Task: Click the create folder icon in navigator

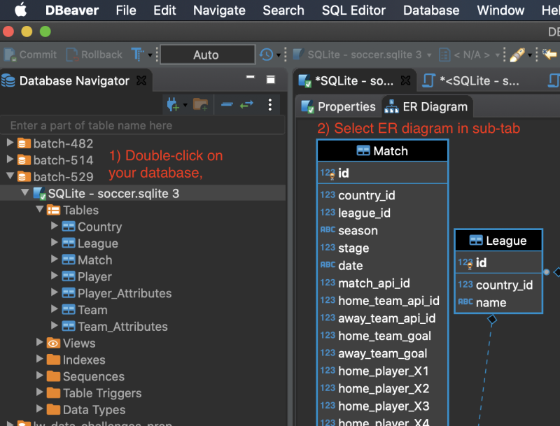Action: pyautogui.click(x=200, y=104)
